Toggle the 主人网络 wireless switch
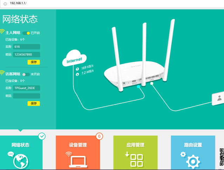 point(26,33)
